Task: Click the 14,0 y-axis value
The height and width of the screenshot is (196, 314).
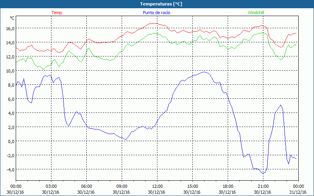Action: click(x=10, y=42)
